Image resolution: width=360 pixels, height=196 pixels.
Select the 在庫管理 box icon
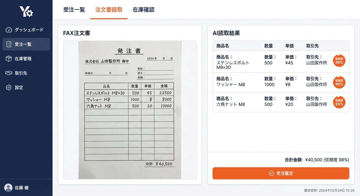click(9, 59)
